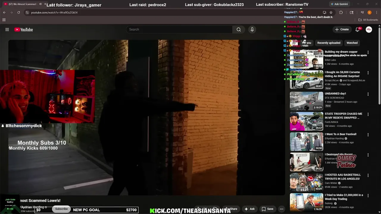Open the Billet Labs channel link
The width and height of the screenshot is (381, 214).
pos(330,60)
